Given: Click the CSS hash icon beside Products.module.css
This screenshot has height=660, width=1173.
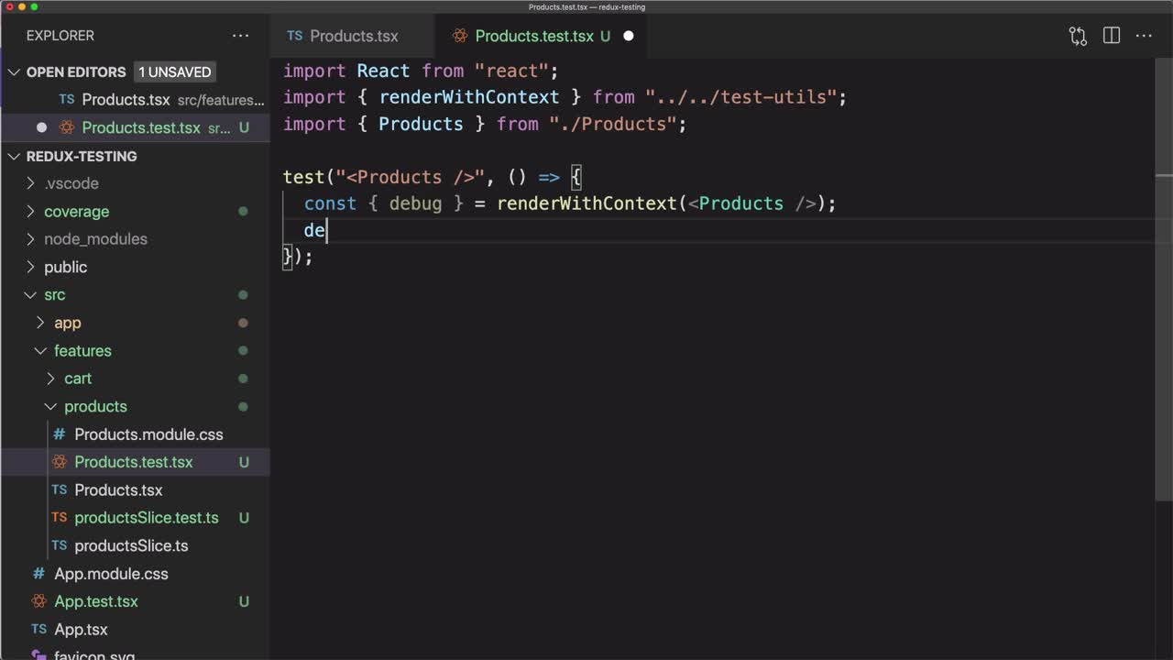Looking at the screenshot, I should click(60, 434).
